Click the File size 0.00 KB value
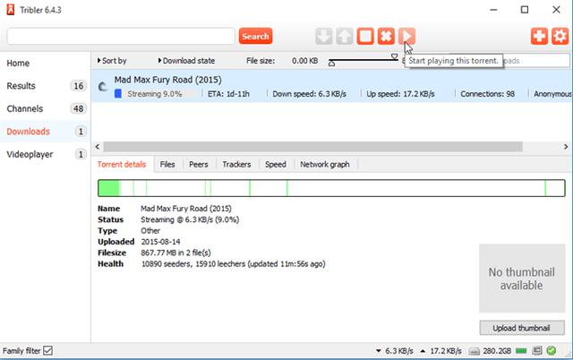 [x=304, y=61]
